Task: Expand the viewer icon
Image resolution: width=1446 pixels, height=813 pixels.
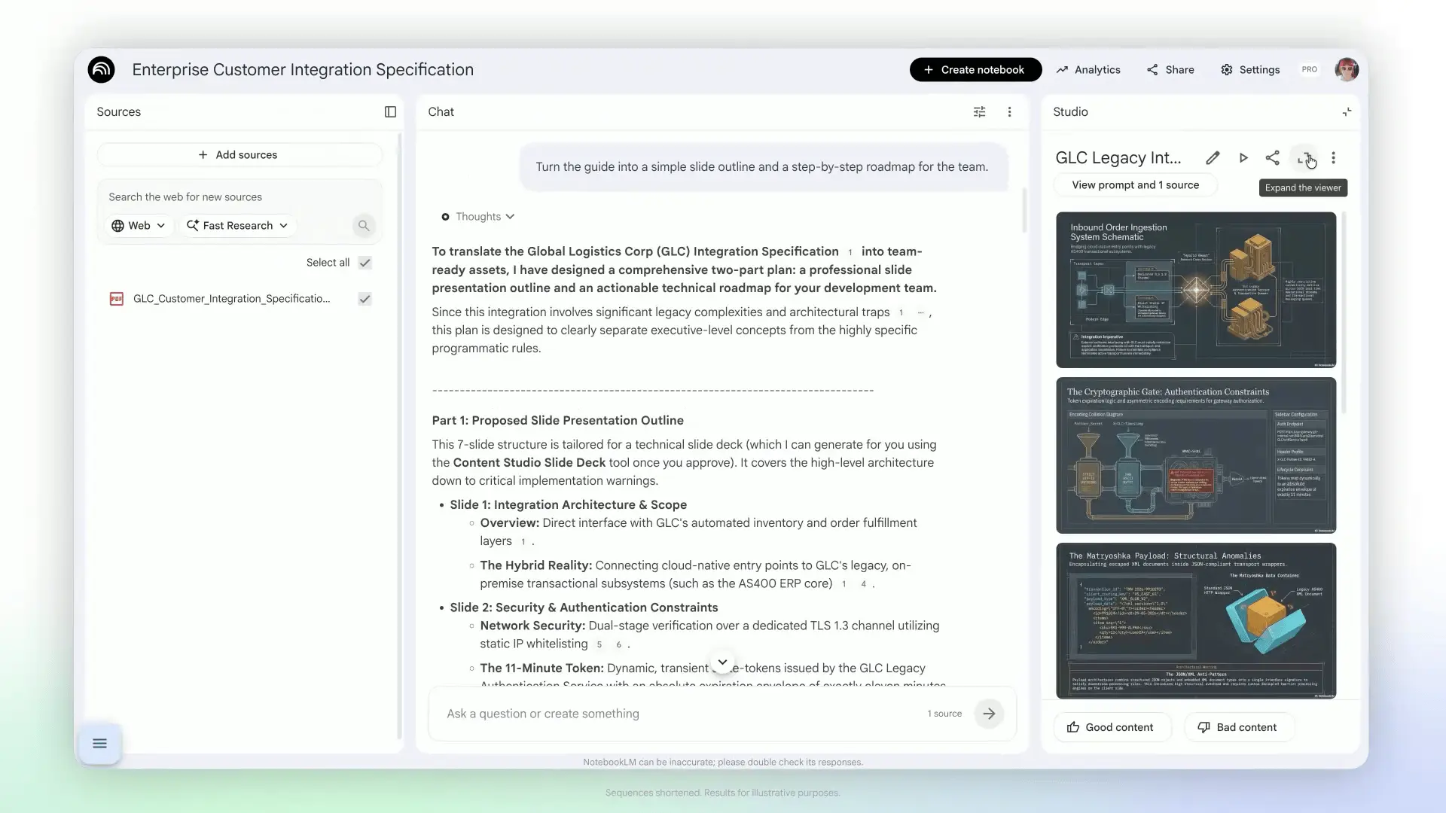Action: pos(1305,158)
